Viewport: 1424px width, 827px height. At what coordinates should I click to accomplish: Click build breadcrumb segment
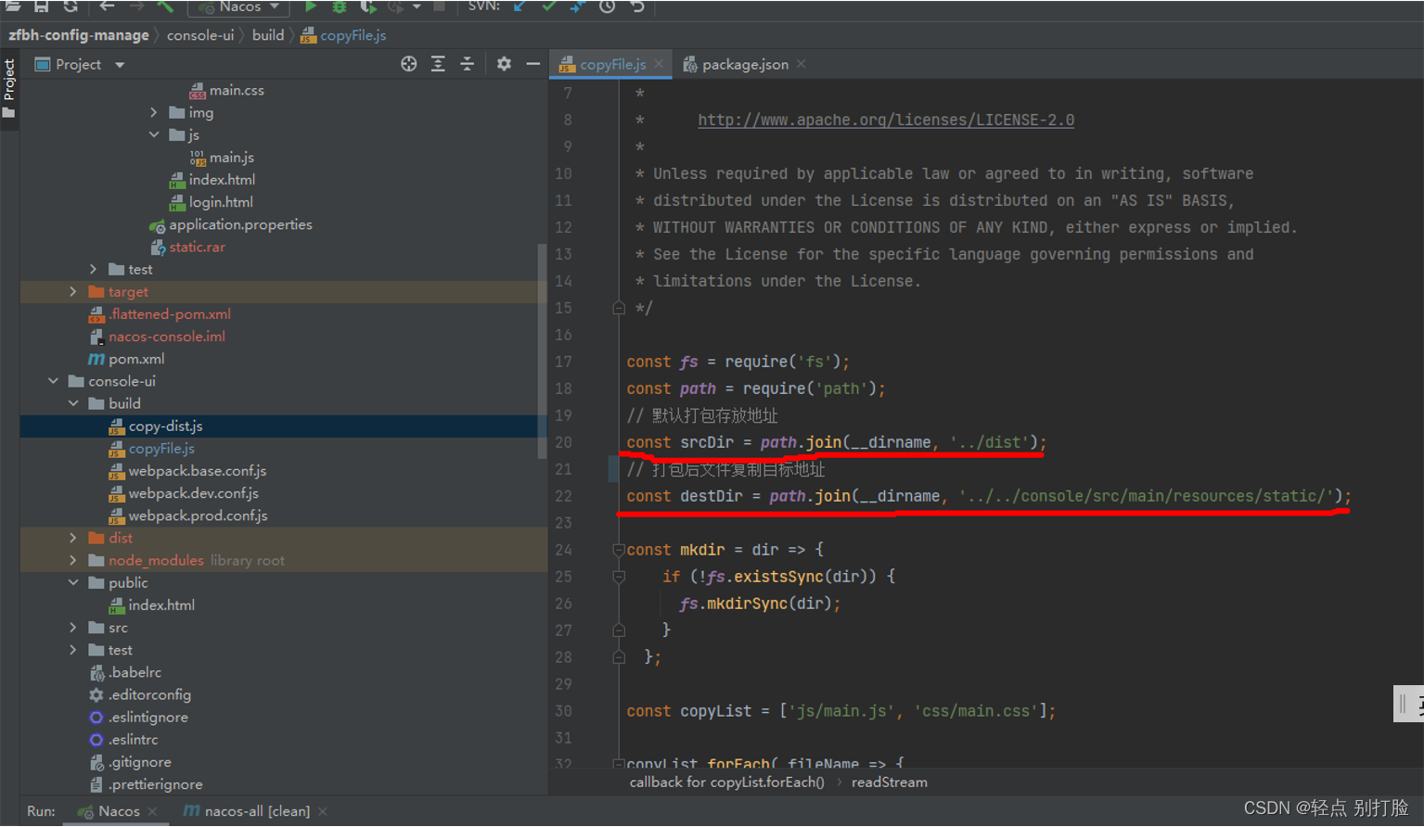click(268, 35)
